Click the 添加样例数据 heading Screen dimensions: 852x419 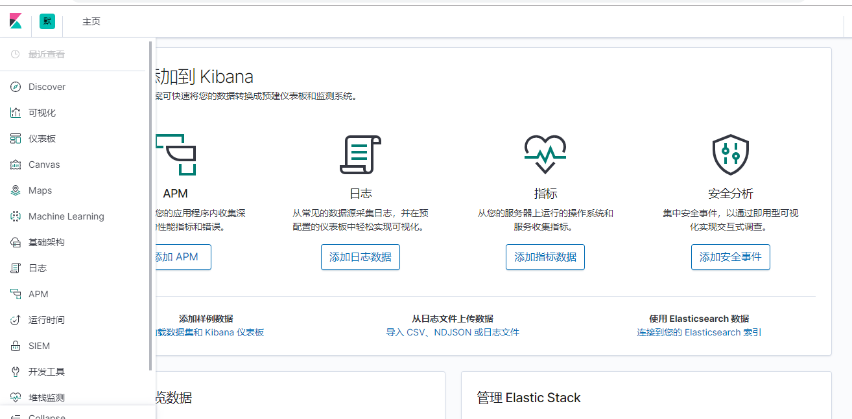tap(206, 319)
